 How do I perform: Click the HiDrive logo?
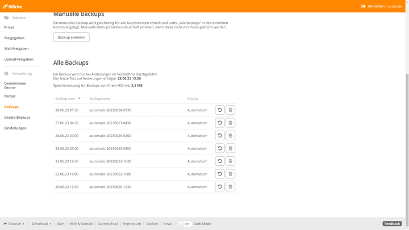coord(12,6)
